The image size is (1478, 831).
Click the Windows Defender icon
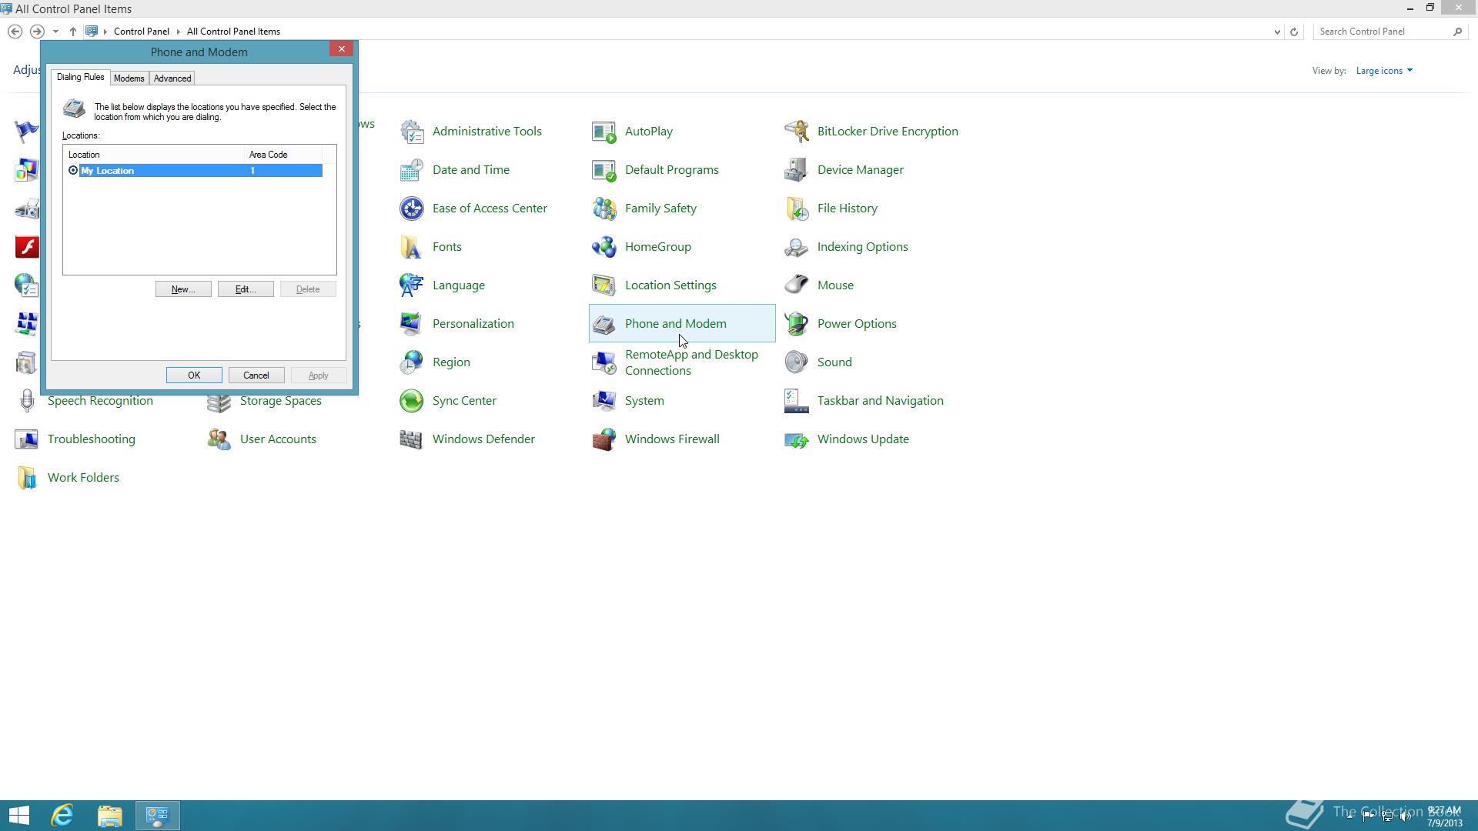click(412, 439)
